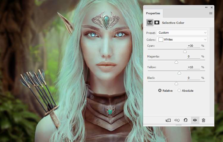Toggle adjustment layer visibility eye
Image resolution: width=223 pixels, height=142 pixels.
[x=195, y=120]
